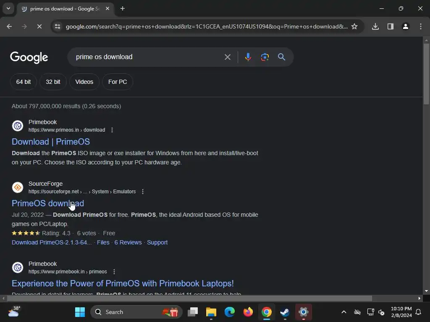The width and height of the screenshot is (430, 322).
Task: Go back to the previous page
Action: [x=9, y=26]
